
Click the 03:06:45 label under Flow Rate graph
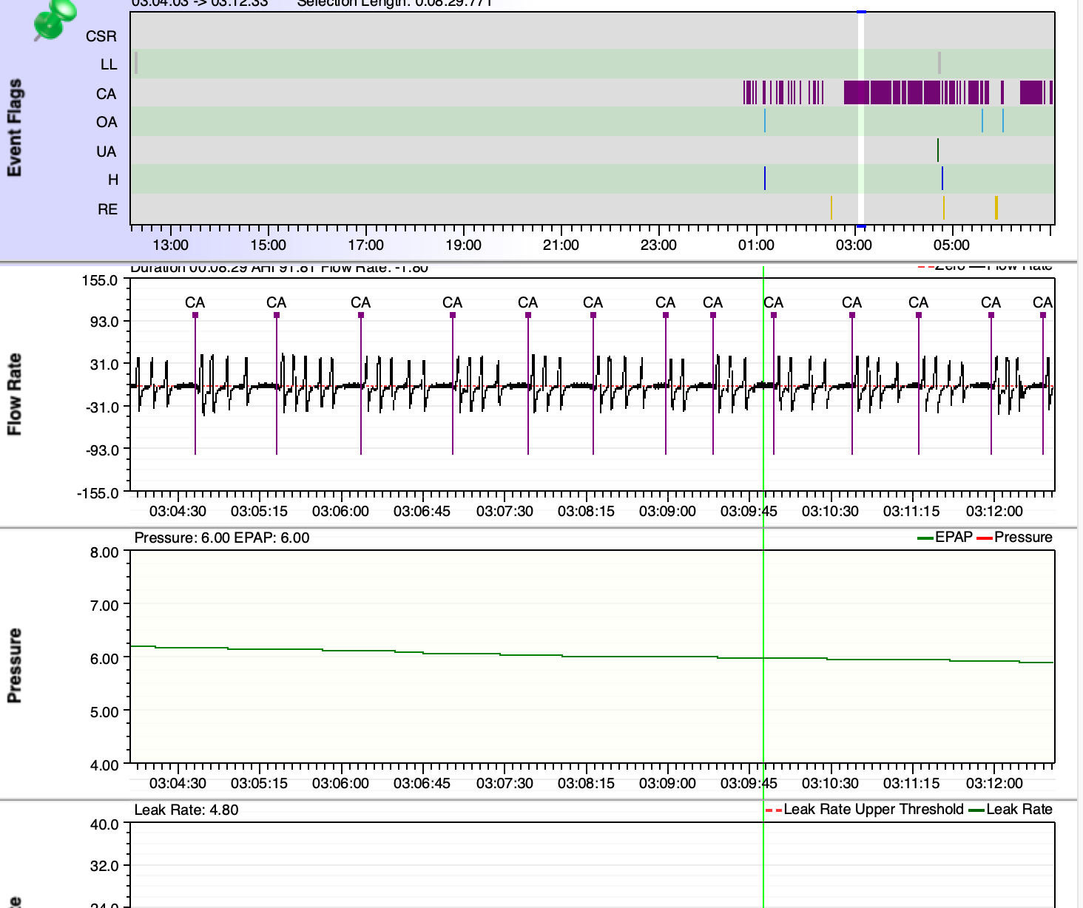pyautogui.click(x=422, y=511)
